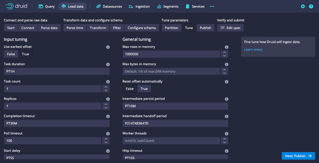This screenshot has height=163, width=319.
Task: Set Use earliest offset to True
Action: [x=25, y=54]
